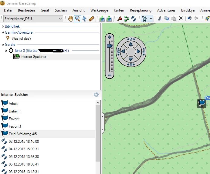Click the Redo arrow icon
The height and width of the screenshot is (174, 210).
tap(196, 18)
